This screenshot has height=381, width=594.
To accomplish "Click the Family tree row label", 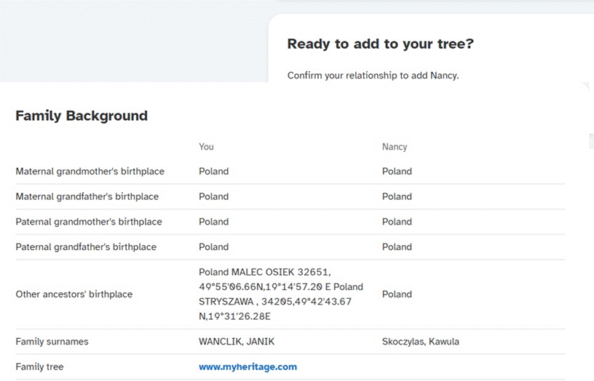I will point(39,366).
